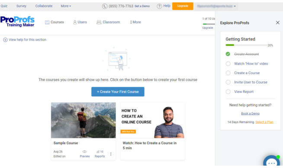Open the Sample Course Reports chart icon

[x=98, y=152]
